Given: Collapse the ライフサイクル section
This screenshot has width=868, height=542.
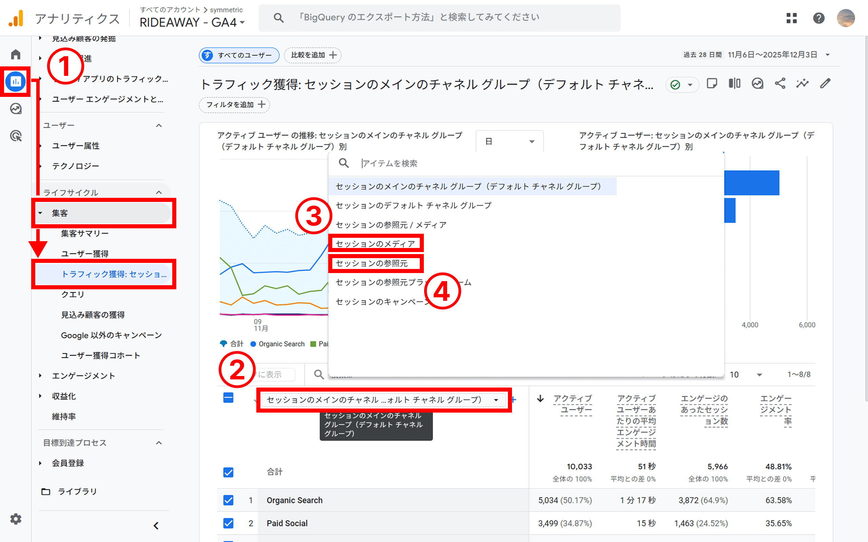Looking at the screenshot, I should [x=159, y=192].
